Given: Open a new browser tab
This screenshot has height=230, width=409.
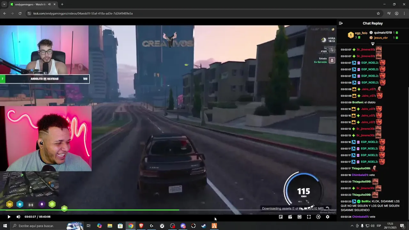Looking at the screenshot, I should [62, 4].
